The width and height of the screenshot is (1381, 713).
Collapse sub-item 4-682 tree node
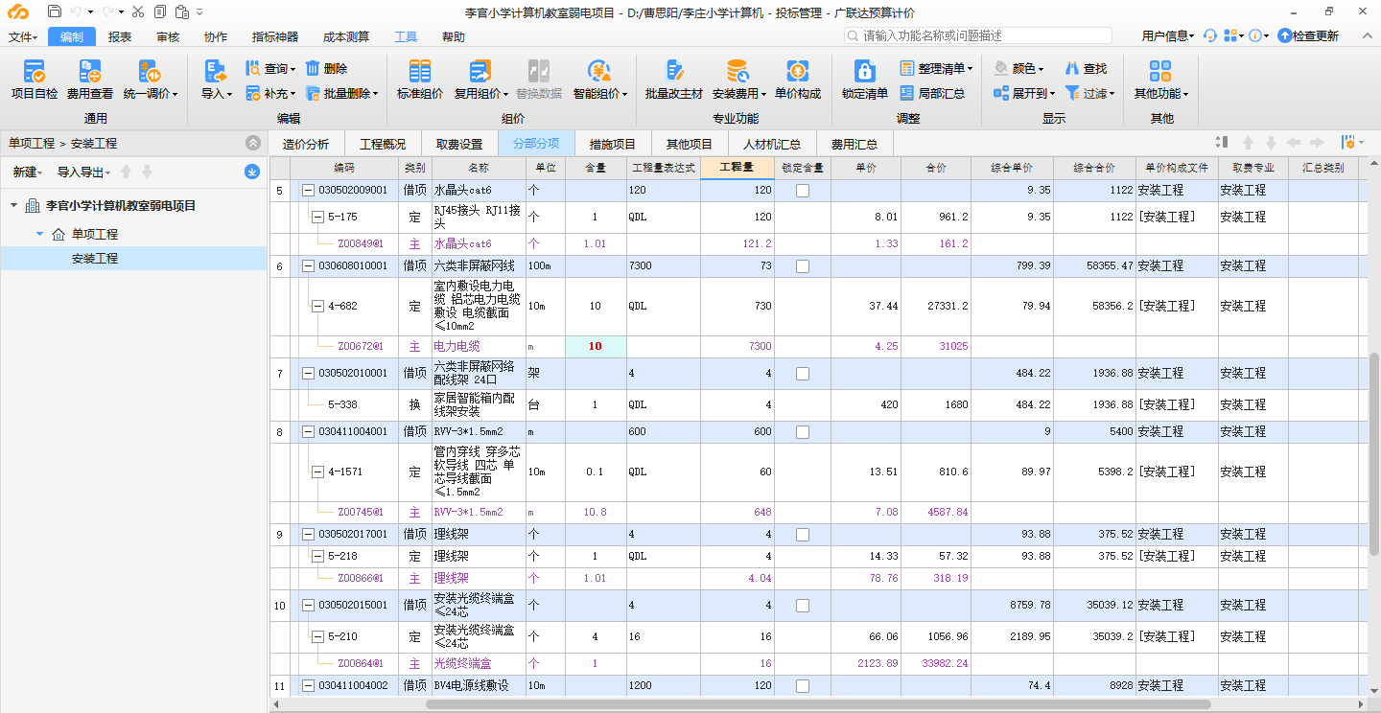tap(318, 307)
